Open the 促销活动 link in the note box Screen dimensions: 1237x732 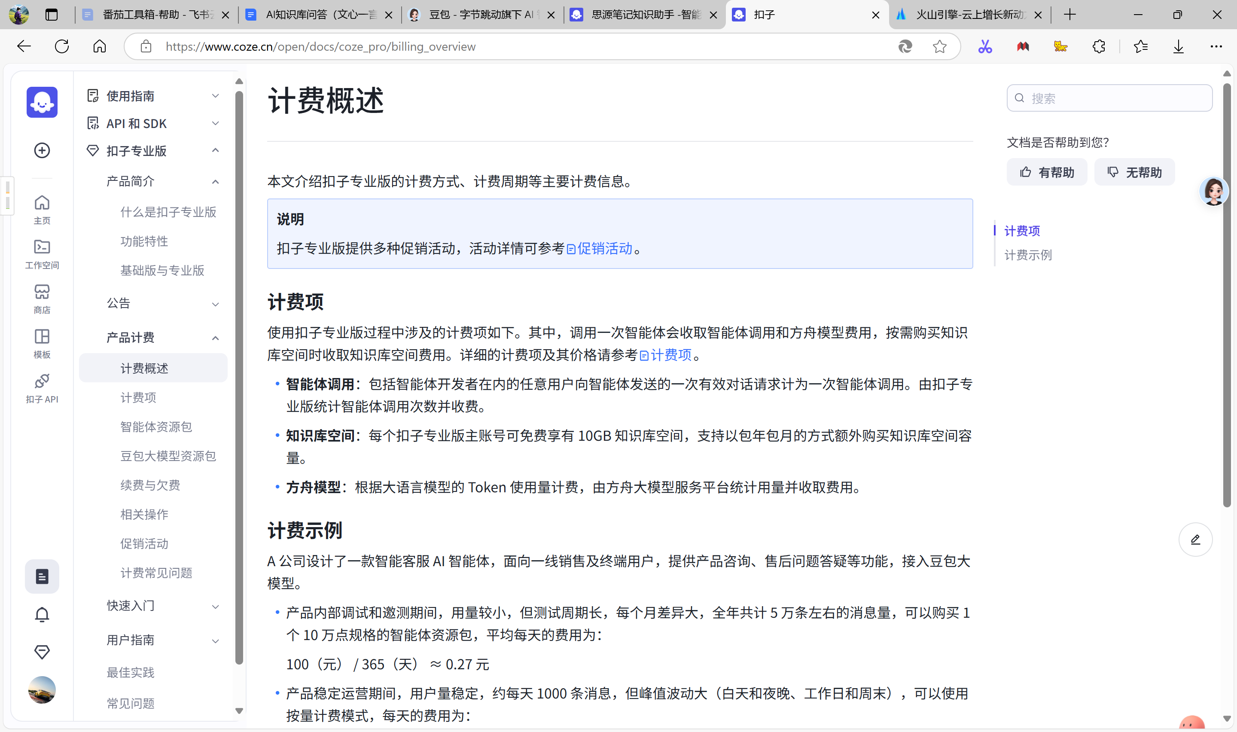click(x=604, y=249)
